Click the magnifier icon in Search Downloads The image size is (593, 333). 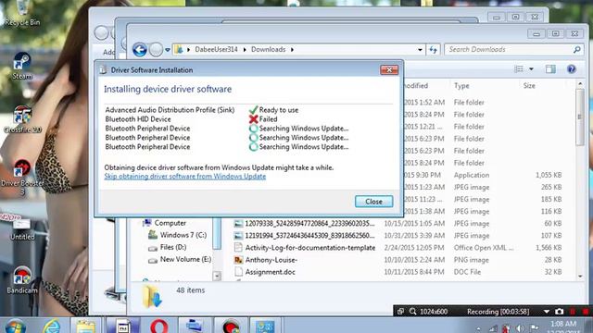pyautogui.click(x=576, y=49)
